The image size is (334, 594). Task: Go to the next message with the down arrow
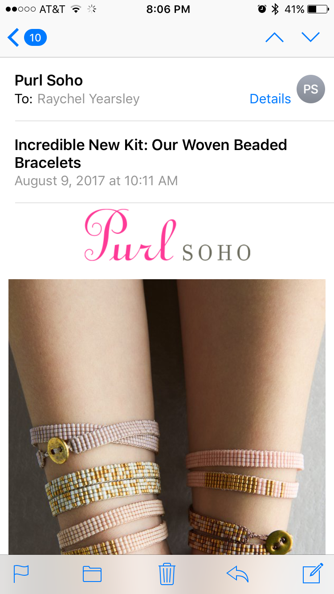pos(310,37)
